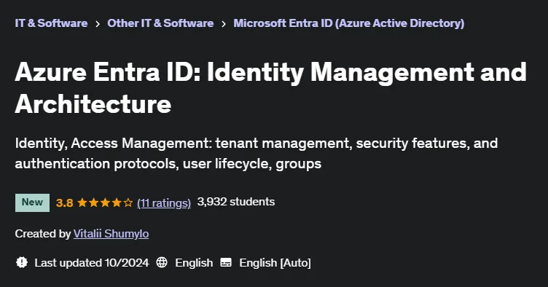Open the IT & Software breadcrumb
The height and width of the screenshot is (287, 548).
pyautogui.click(x=51, y=23)
